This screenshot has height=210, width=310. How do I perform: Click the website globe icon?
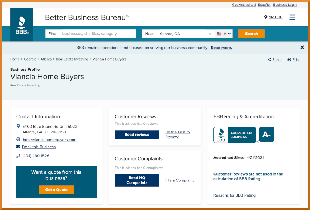(x=18, y=140)
